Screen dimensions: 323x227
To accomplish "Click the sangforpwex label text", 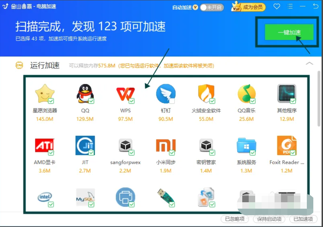I will [x=126, y=162].
